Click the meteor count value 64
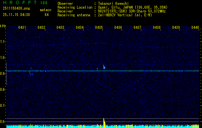This screenshot has height=128, width=202. tap(47, 15)
